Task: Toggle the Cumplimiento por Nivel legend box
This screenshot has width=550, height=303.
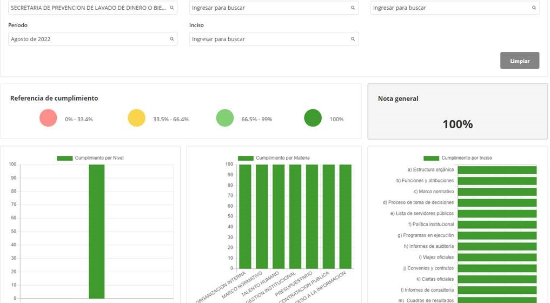Action: pyautogui.click(x=65, y=159)
